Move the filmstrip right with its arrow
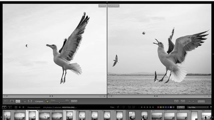214x120 pixels. click(x=213, y=117)
